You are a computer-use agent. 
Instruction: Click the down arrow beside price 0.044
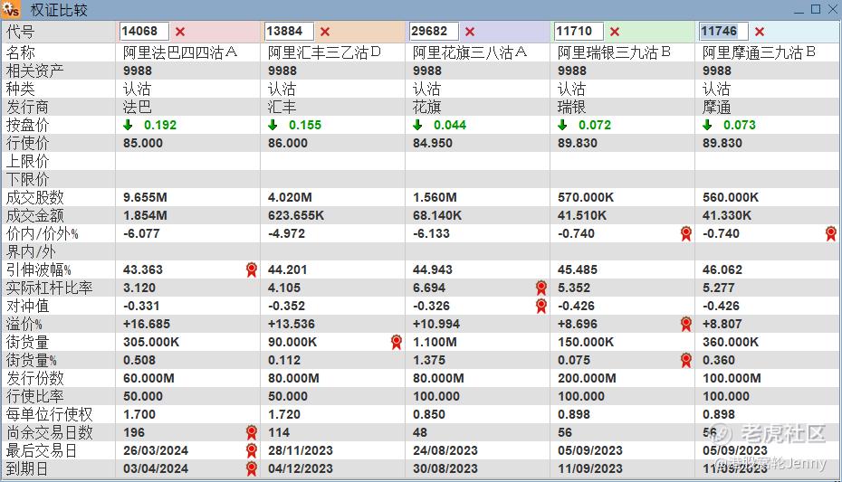[417, 125]
